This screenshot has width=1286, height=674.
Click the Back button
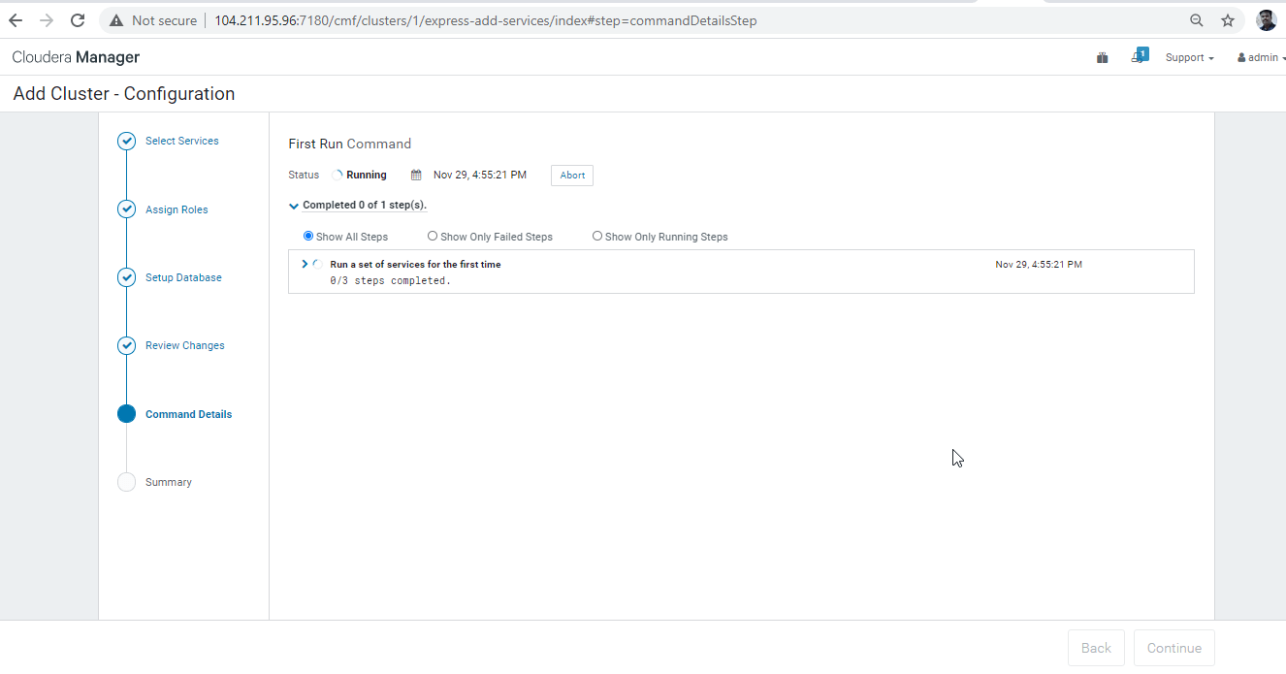[x=1096, y=648]
